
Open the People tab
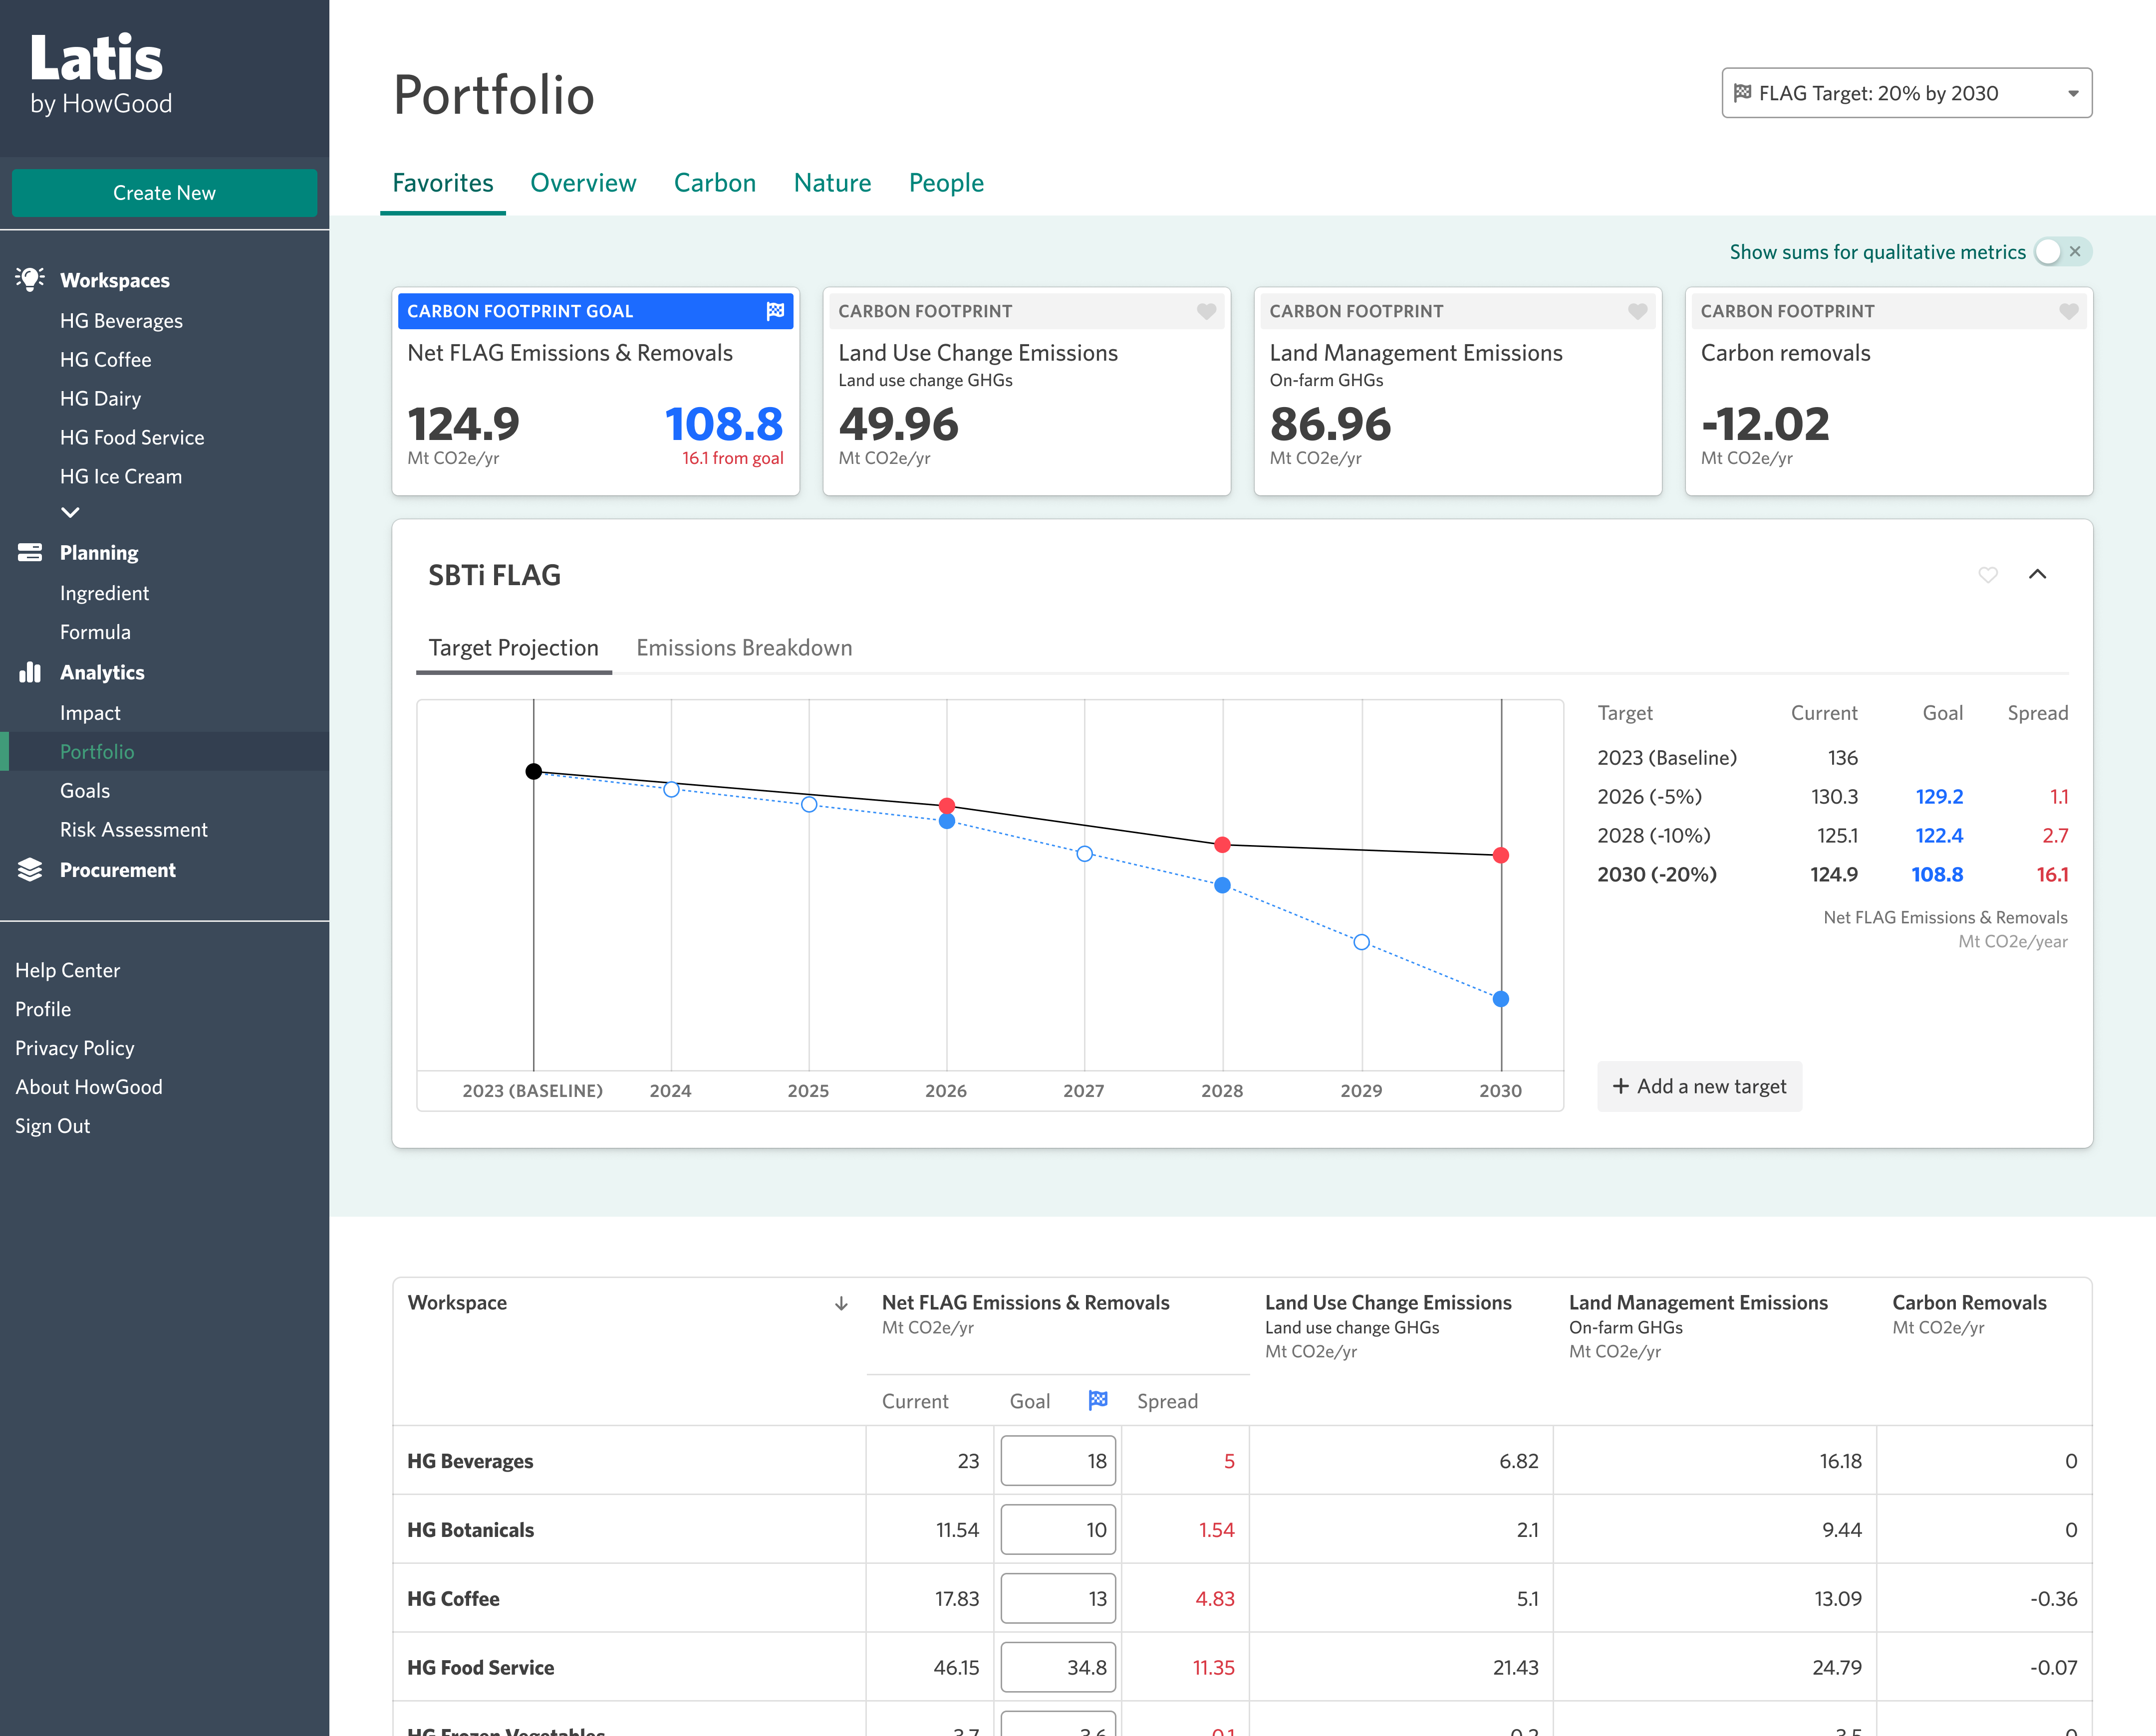pyautogui.click(x=946, y=183)
